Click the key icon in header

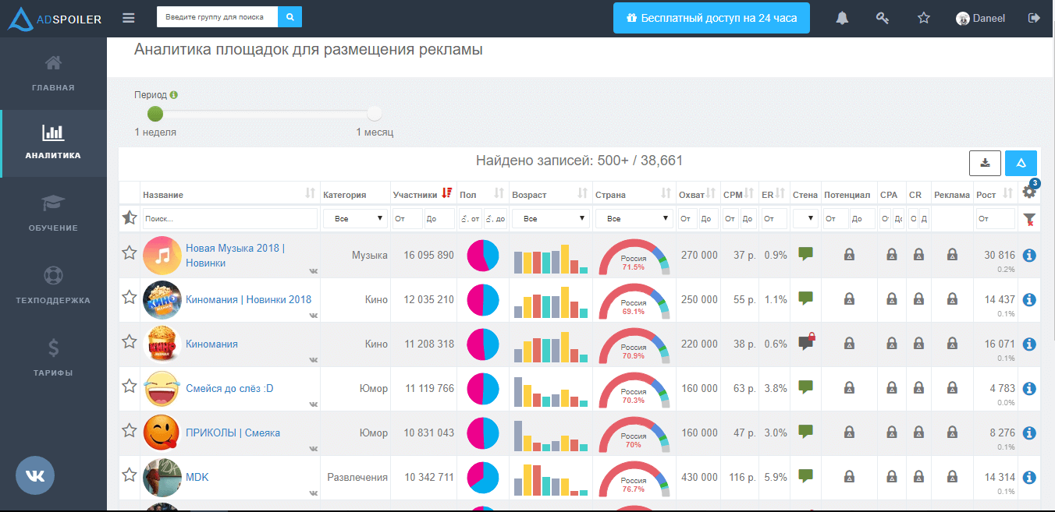click(883, 18)
